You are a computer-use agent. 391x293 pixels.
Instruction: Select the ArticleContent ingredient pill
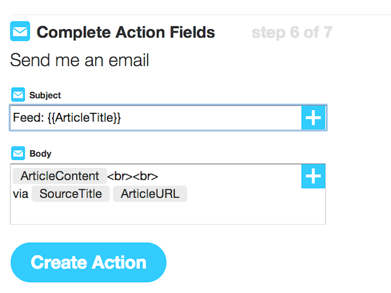60,176
